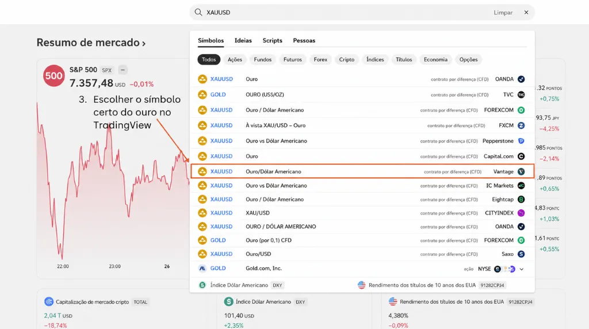Switch to the Símbolos tab
This screenshot has width=589, height=329.
click(211, 41)
